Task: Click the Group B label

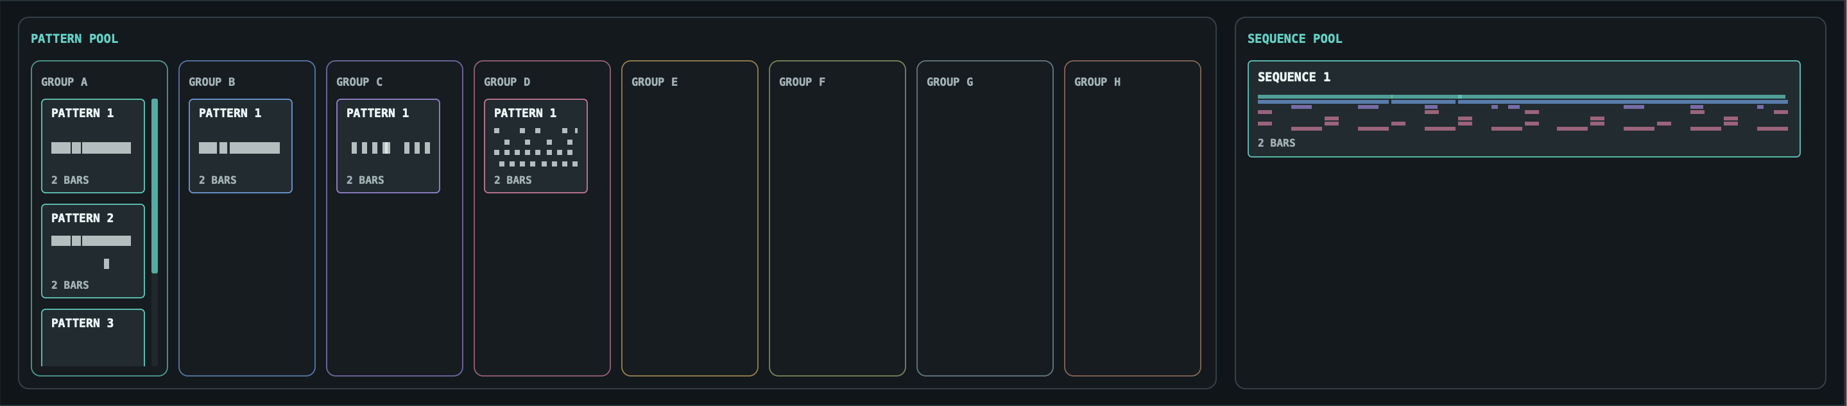Action: coord(212,81)
